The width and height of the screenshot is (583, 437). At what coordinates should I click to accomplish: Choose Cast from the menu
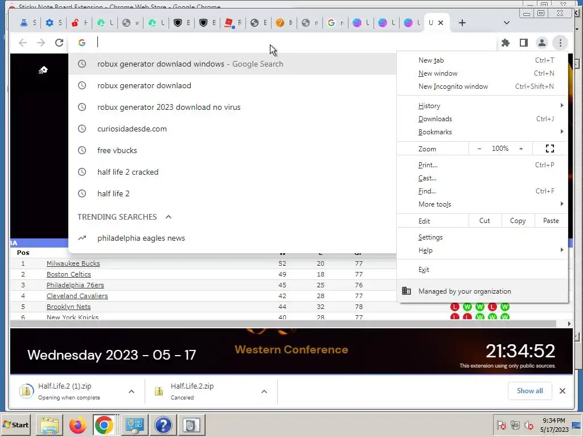482,178
